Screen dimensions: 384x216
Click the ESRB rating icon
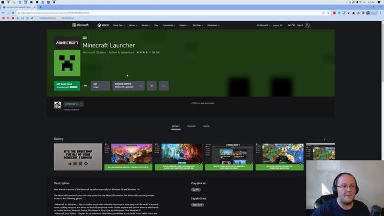[x=58, y=105]
